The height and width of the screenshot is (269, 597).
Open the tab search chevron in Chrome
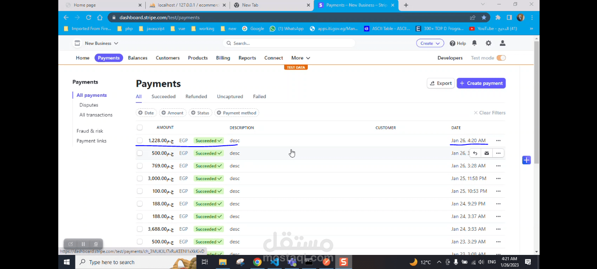coord(483,5)
